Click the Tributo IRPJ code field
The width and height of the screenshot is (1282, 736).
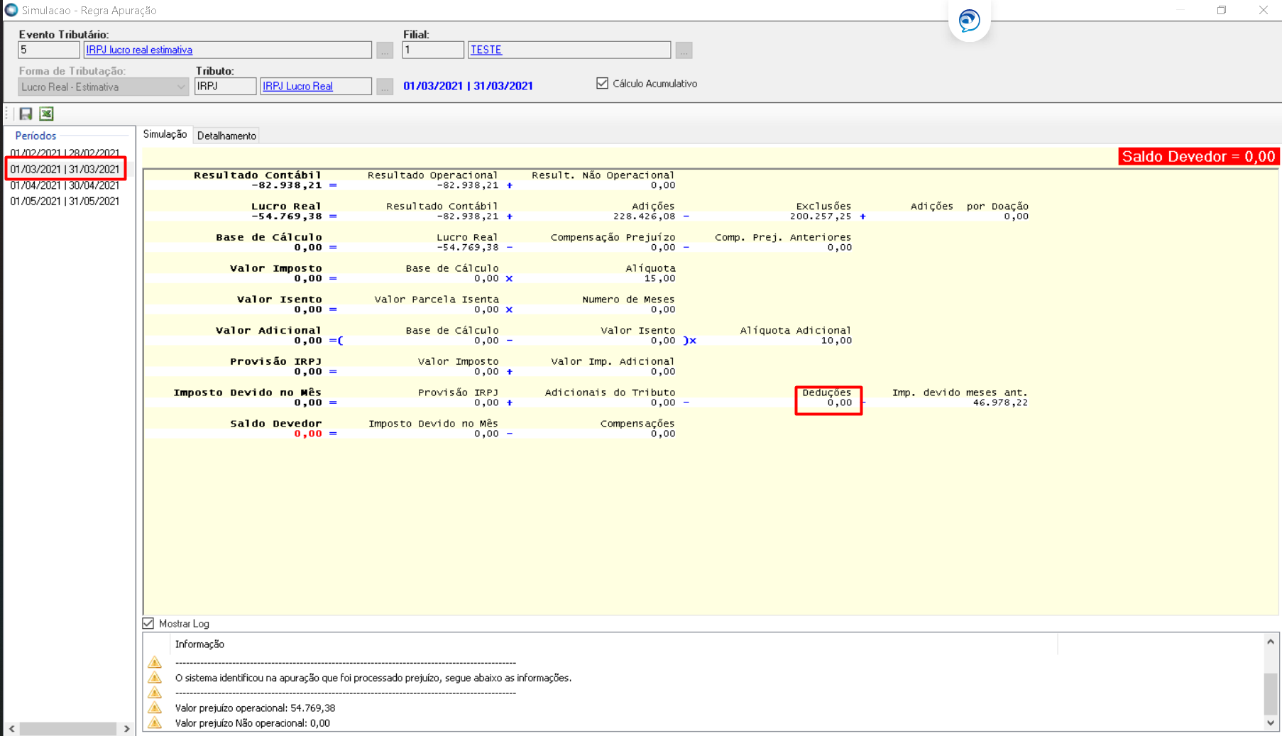[226, 86]
